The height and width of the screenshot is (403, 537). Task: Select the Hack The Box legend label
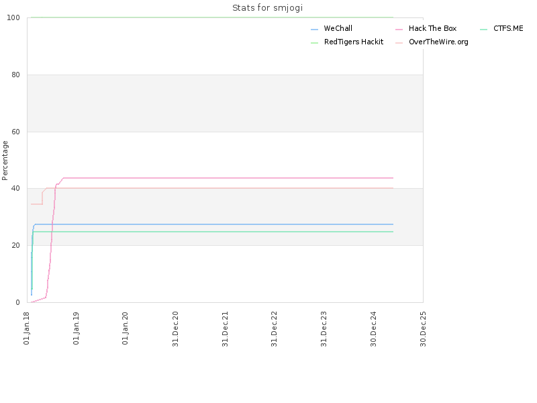pos(432,28)
